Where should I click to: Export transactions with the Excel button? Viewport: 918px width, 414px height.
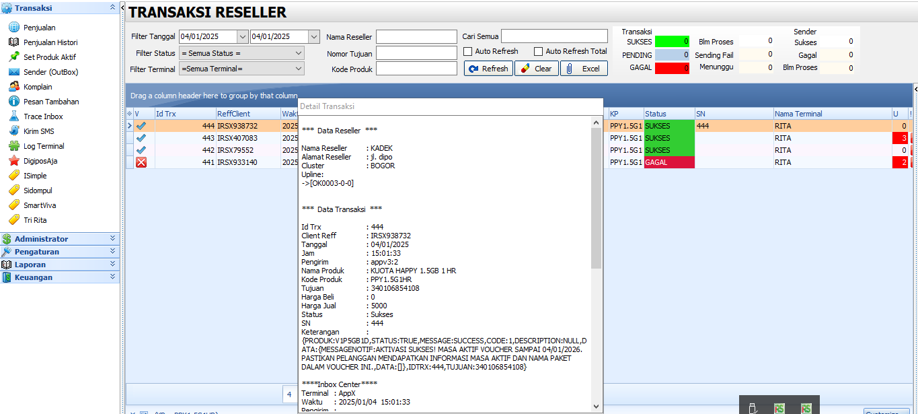point(584,68)
